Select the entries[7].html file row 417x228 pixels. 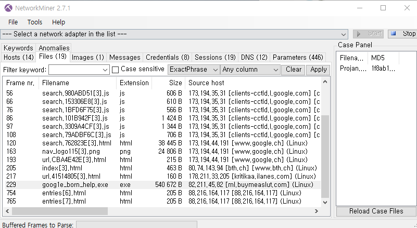coord(163,201)
